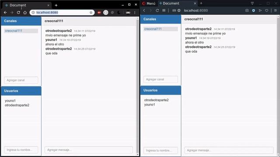Viewport: 280px width, 157px height.
Task: Click the Usuarios header in the Opera window
Action: click(x=161, y=90)
